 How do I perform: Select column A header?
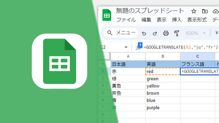tap(128, 56)
